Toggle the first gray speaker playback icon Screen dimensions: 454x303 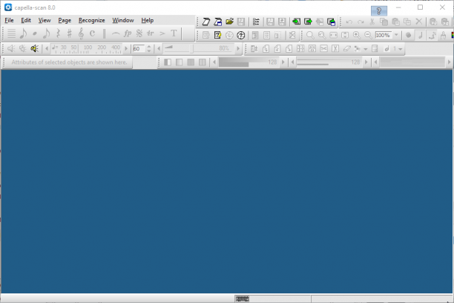pyautogui.click(x=11, y=48)
